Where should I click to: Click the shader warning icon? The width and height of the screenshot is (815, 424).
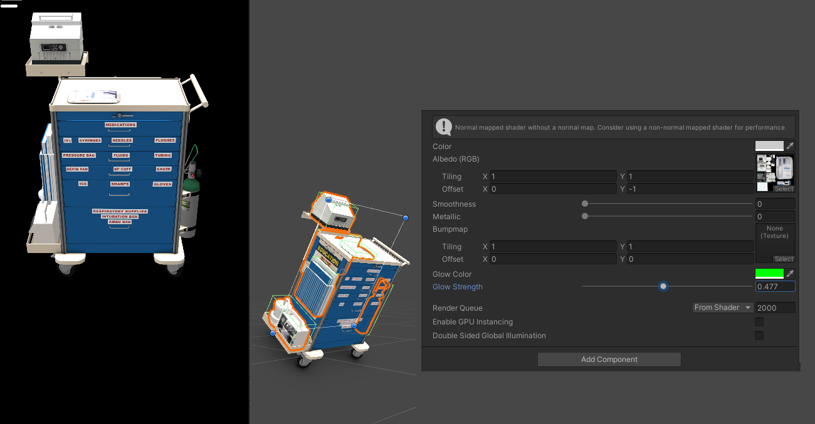443,127
